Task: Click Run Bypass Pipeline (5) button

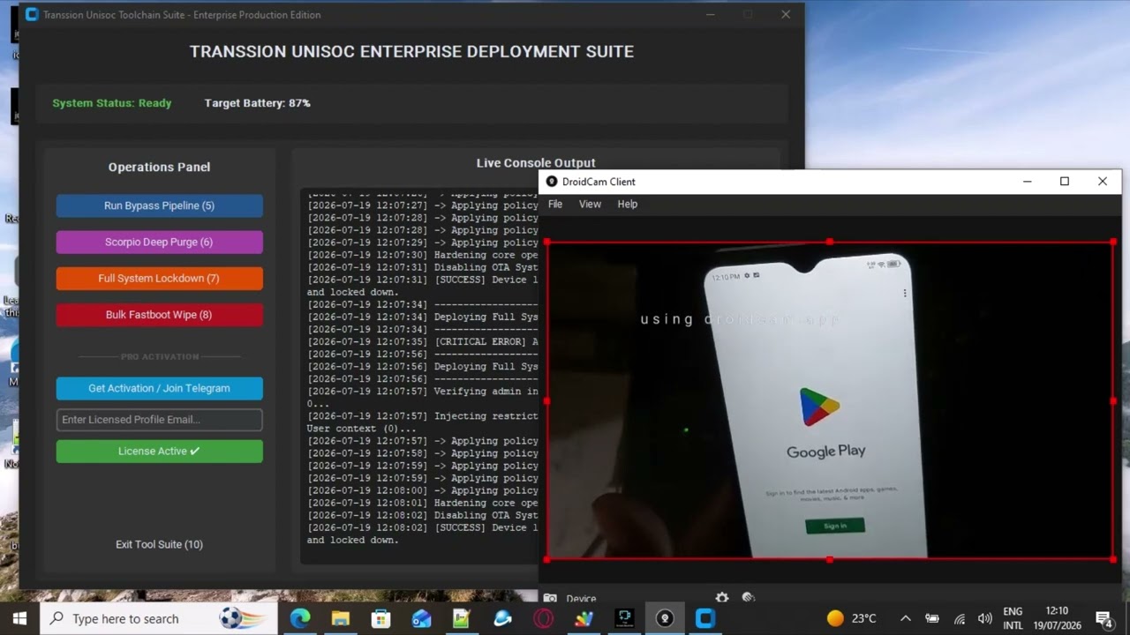Action: click(159, 205)
